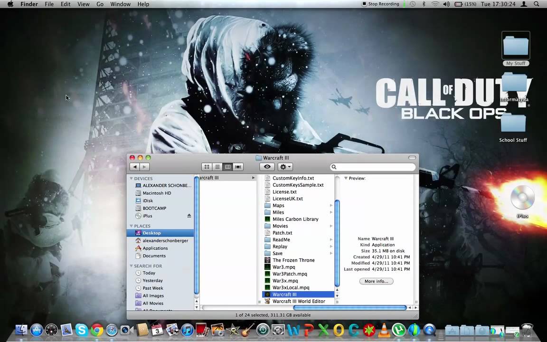Launch iMovie star icon in Dock
The width and height of the screenshot is (547, 342).
pos(233,330)
